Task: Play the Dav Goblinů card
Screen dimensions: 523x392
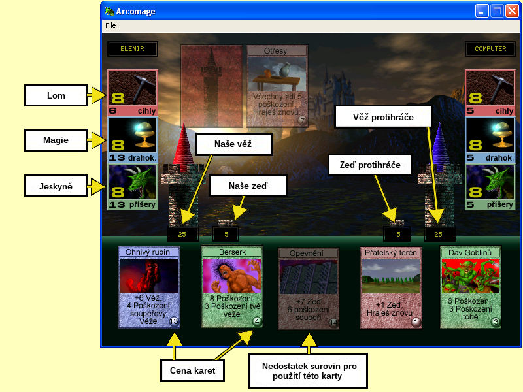Action: (x=471, y=287)
